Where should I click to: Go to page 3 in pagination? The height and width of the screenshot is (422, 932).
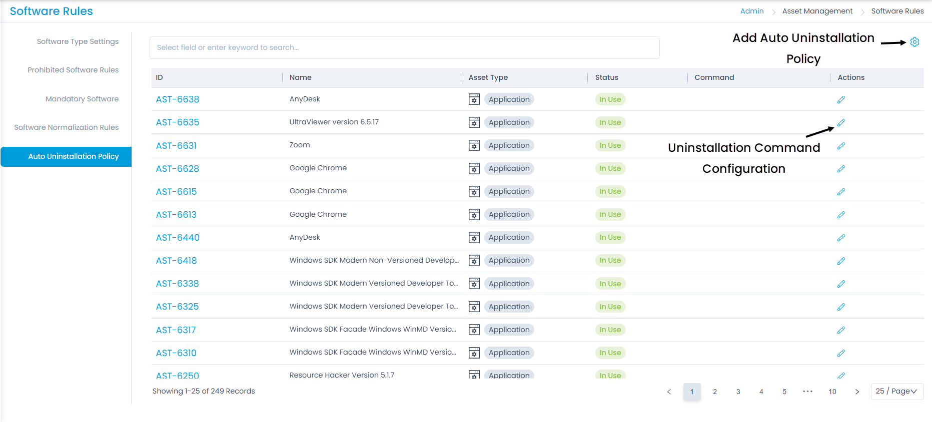[738, 392]
